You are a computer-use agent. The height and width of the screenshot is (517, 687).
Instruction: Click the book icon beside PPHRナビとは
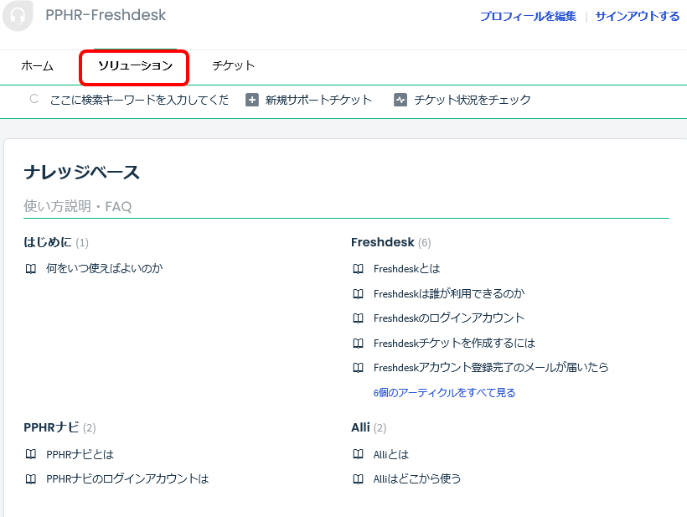tap(31, 454)
